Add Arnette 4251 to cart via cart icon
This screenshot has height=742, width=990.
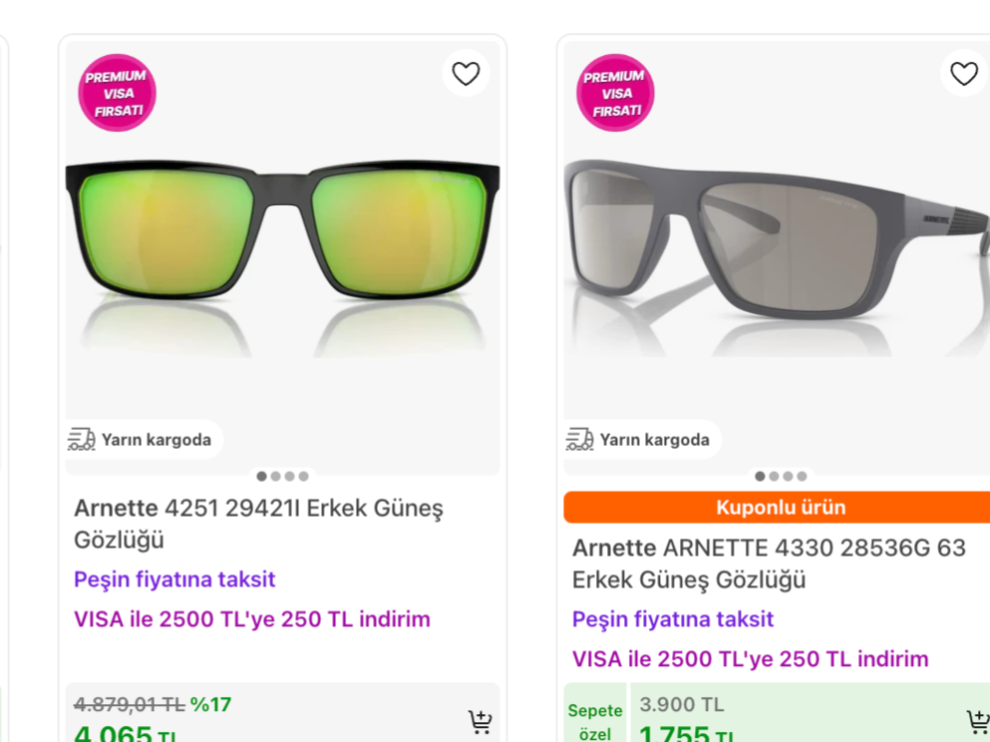(x=480, y=722)
